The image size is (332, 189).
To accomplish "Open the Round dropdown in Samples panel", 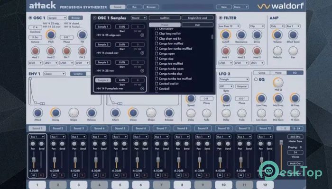I will (x=138, y=18).
